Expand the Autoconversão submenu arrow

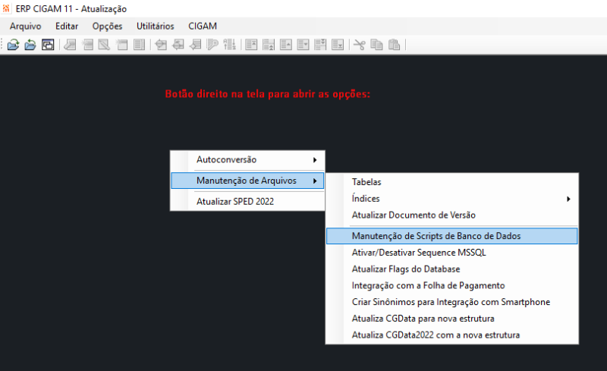click(315, 160)
